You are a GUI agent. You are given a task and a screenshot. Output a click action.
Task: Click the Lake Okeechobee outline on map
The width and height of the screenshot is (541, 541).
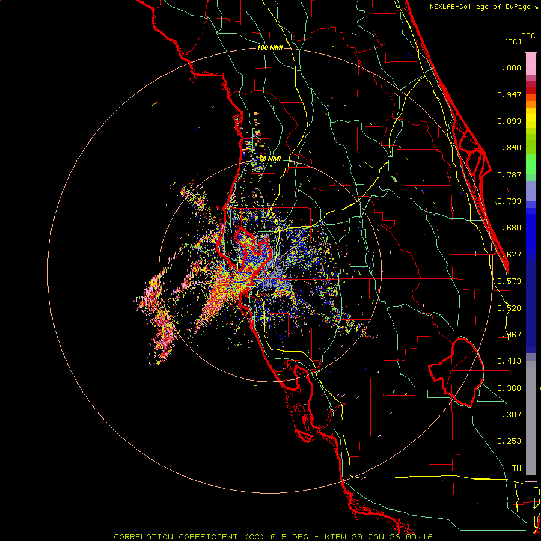pos(456,372)
